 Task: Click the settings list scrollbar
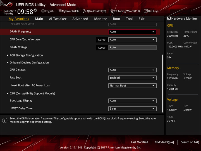[x=163, y=83]
